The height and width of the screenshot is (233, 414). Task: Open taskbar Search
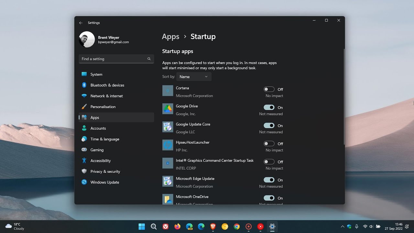[154, 227]
